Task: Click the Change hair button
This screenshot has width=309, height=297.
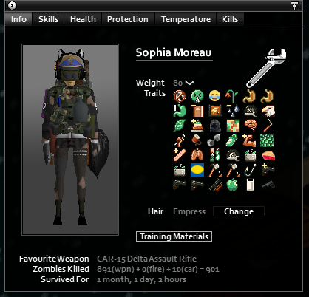Action: 239,211
